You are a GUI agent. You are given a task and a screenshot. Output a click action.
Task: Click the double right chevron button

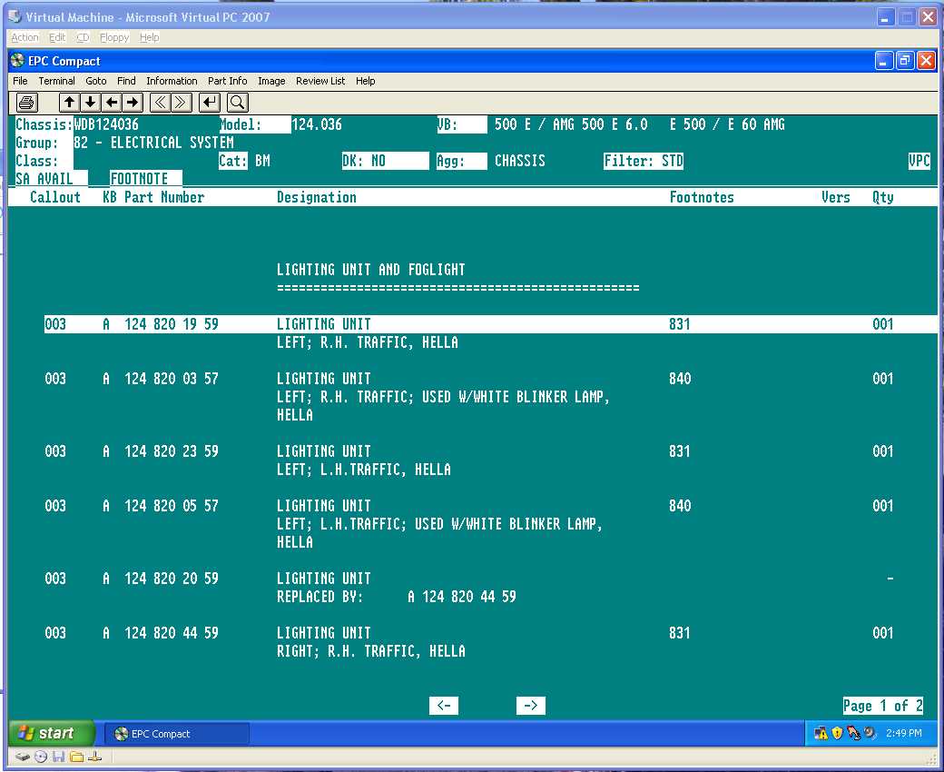(182, 102)
